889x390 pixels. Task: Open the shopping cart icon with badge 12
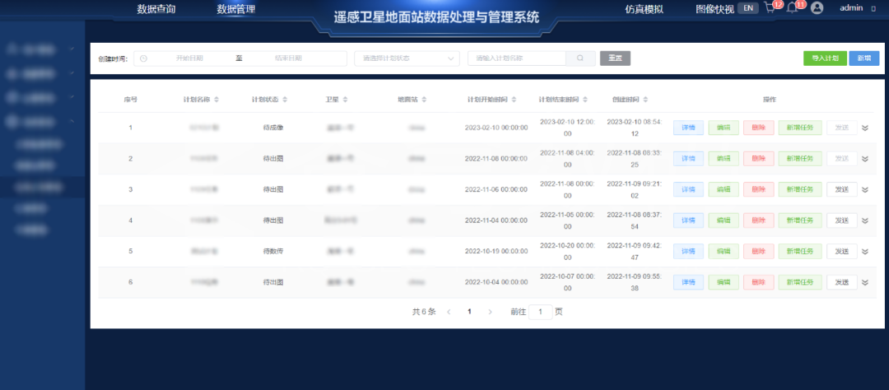tap(770, 8)
